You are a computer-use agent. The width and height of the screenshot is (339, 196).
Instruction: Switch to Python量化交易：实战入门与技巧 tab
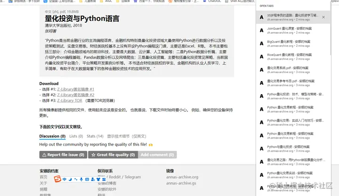[x=293, y=122]
